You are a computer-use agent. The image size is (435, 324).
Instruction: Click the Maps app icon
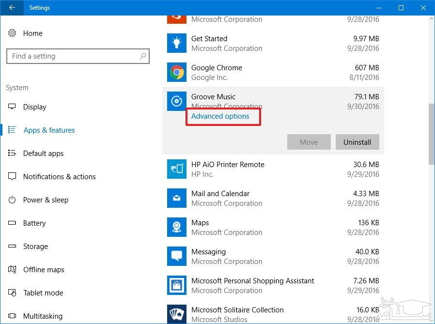click(x=176, y=227)
